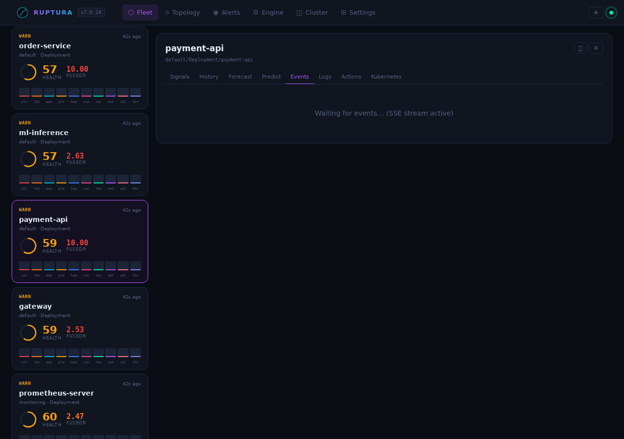Open the prometheus-server card
The height and width of the screenshot is (439, 624).
pyautogui.click(x=80, y=406)
